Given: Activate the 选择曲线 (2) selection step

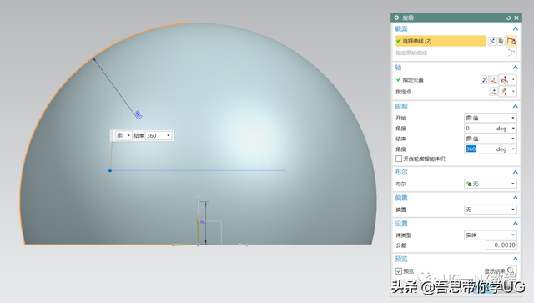Looking at the screenshot, I should (441, 41).
